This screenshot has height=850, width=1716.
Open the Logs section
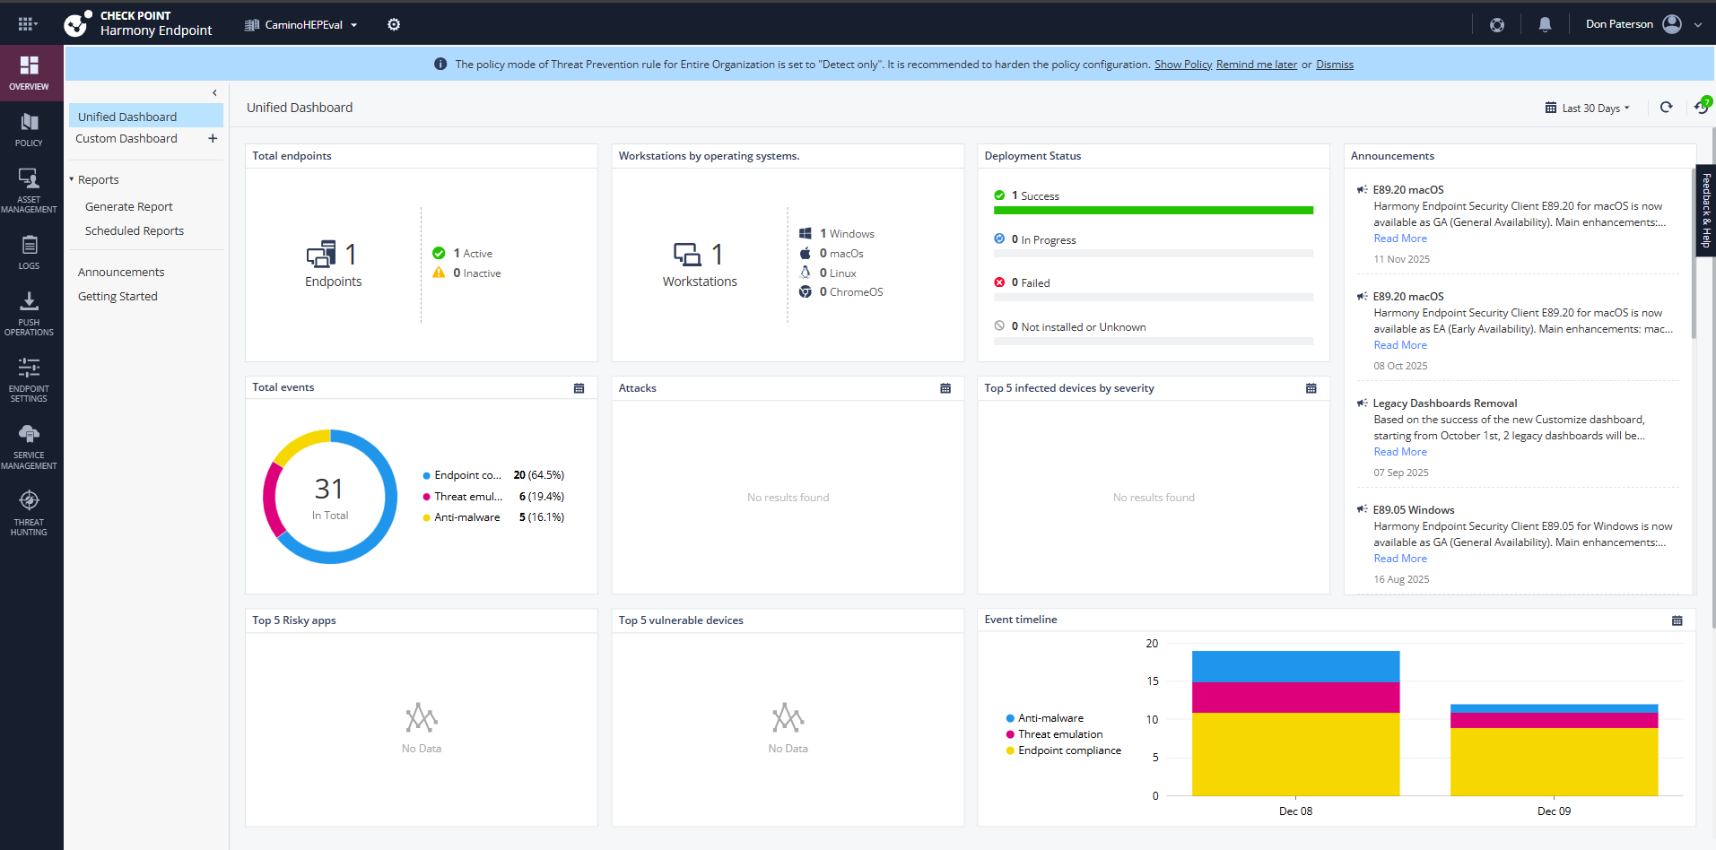[x=29, y=252]
